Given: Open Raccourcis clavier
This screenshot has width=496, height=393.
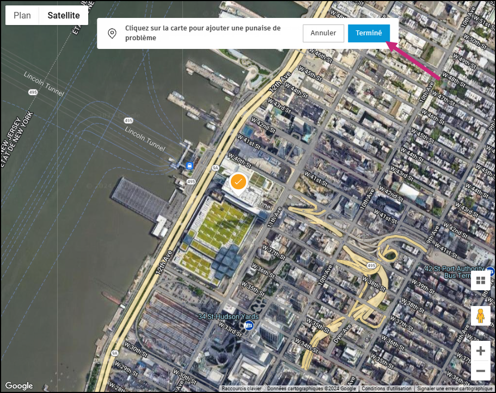Looking at the screenshot, I should coord(242,389).
